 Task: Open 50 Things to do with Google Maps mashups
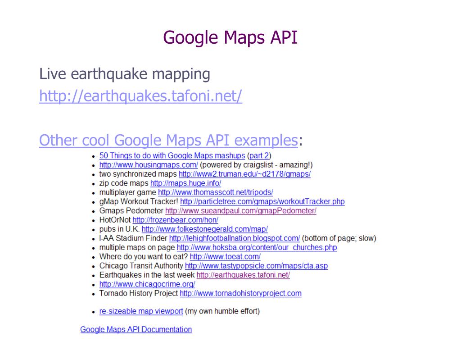(x=172, y=155)
